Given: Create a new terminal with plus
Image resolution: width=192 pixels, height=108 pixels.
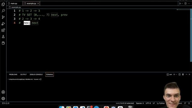Looking at the screenshot, I should tap(174, 74).
